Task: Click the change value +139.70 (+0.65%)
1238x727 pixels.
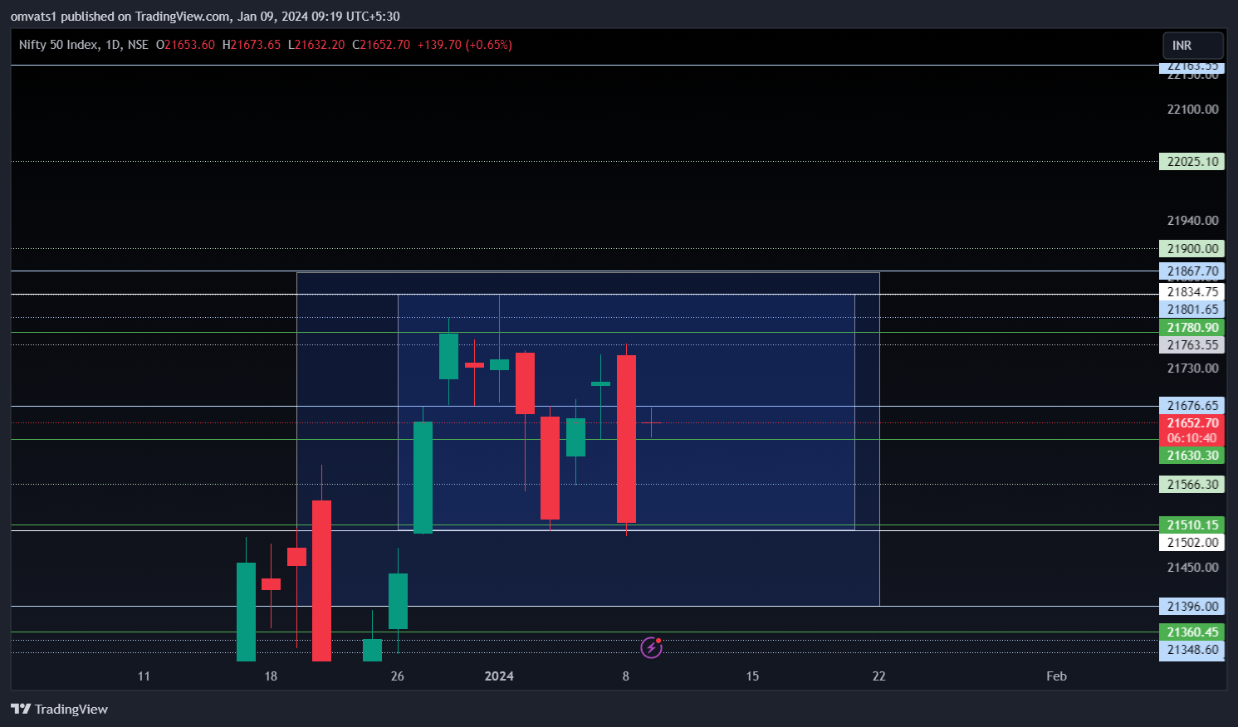Action: tap(464, 45)
